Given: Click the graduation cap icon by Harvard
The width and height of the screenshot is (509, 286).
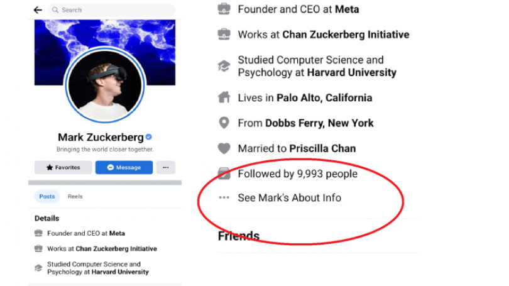Looking at the screenshot, I should pos(224,66).
